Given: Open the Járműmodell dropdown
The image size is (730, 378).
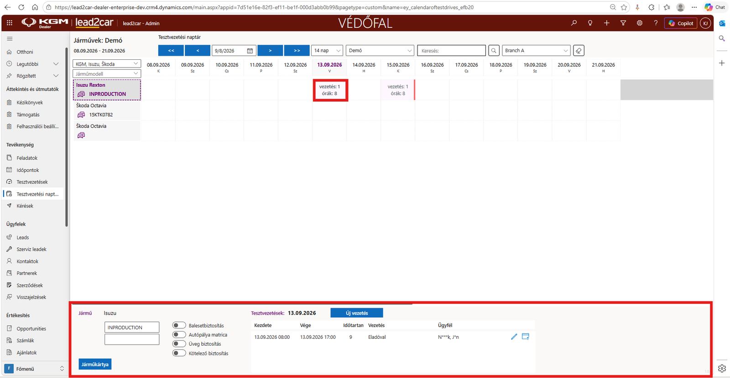Looking at the screenshot, I should pyautogui.click(x=107, y=73).
